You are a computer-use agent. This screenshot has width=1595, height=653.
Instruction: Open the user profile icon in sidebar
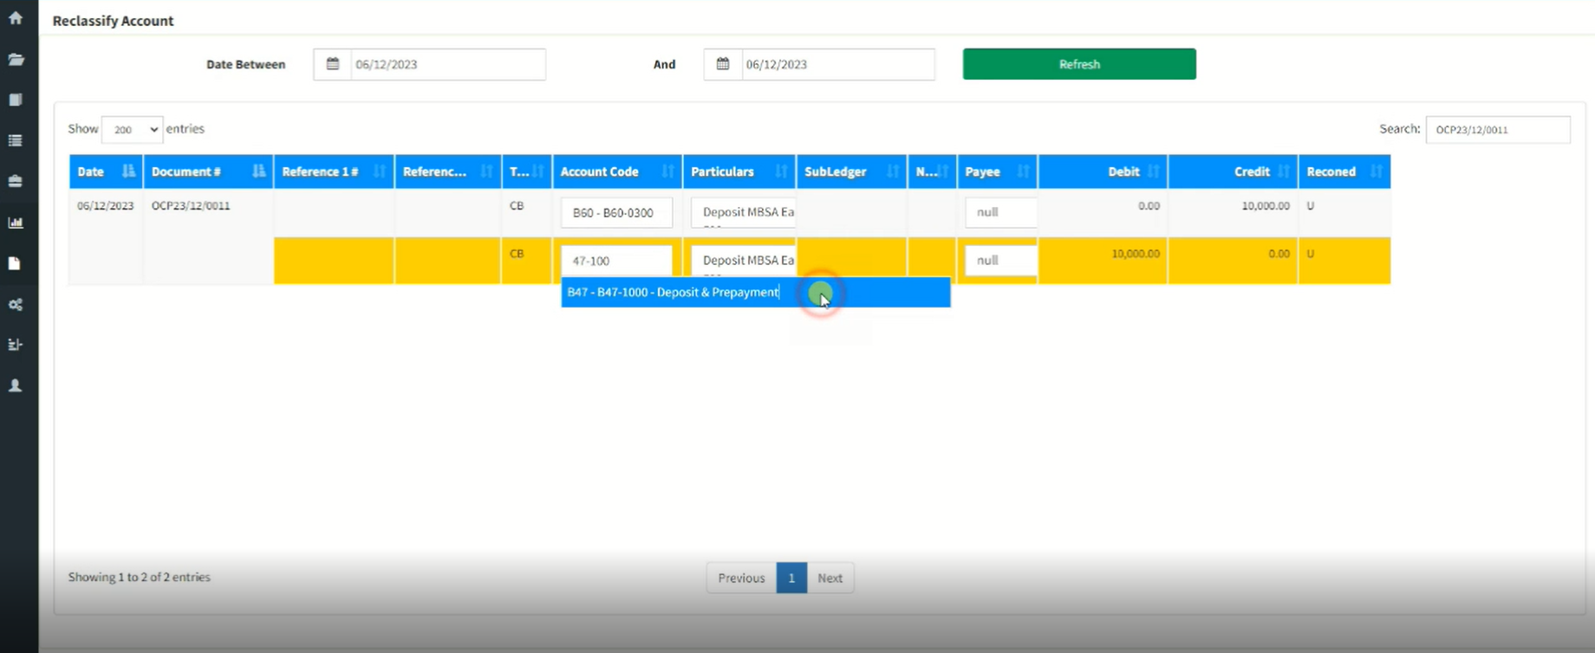(16, 385)
